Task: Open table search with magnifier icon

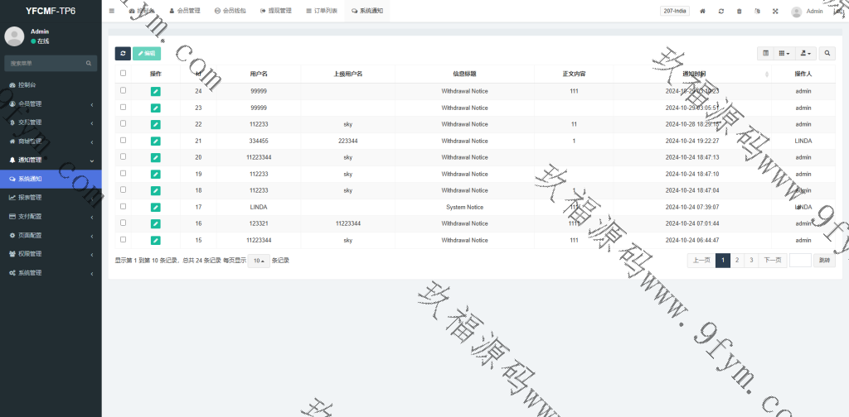Action: pos(827,53)
